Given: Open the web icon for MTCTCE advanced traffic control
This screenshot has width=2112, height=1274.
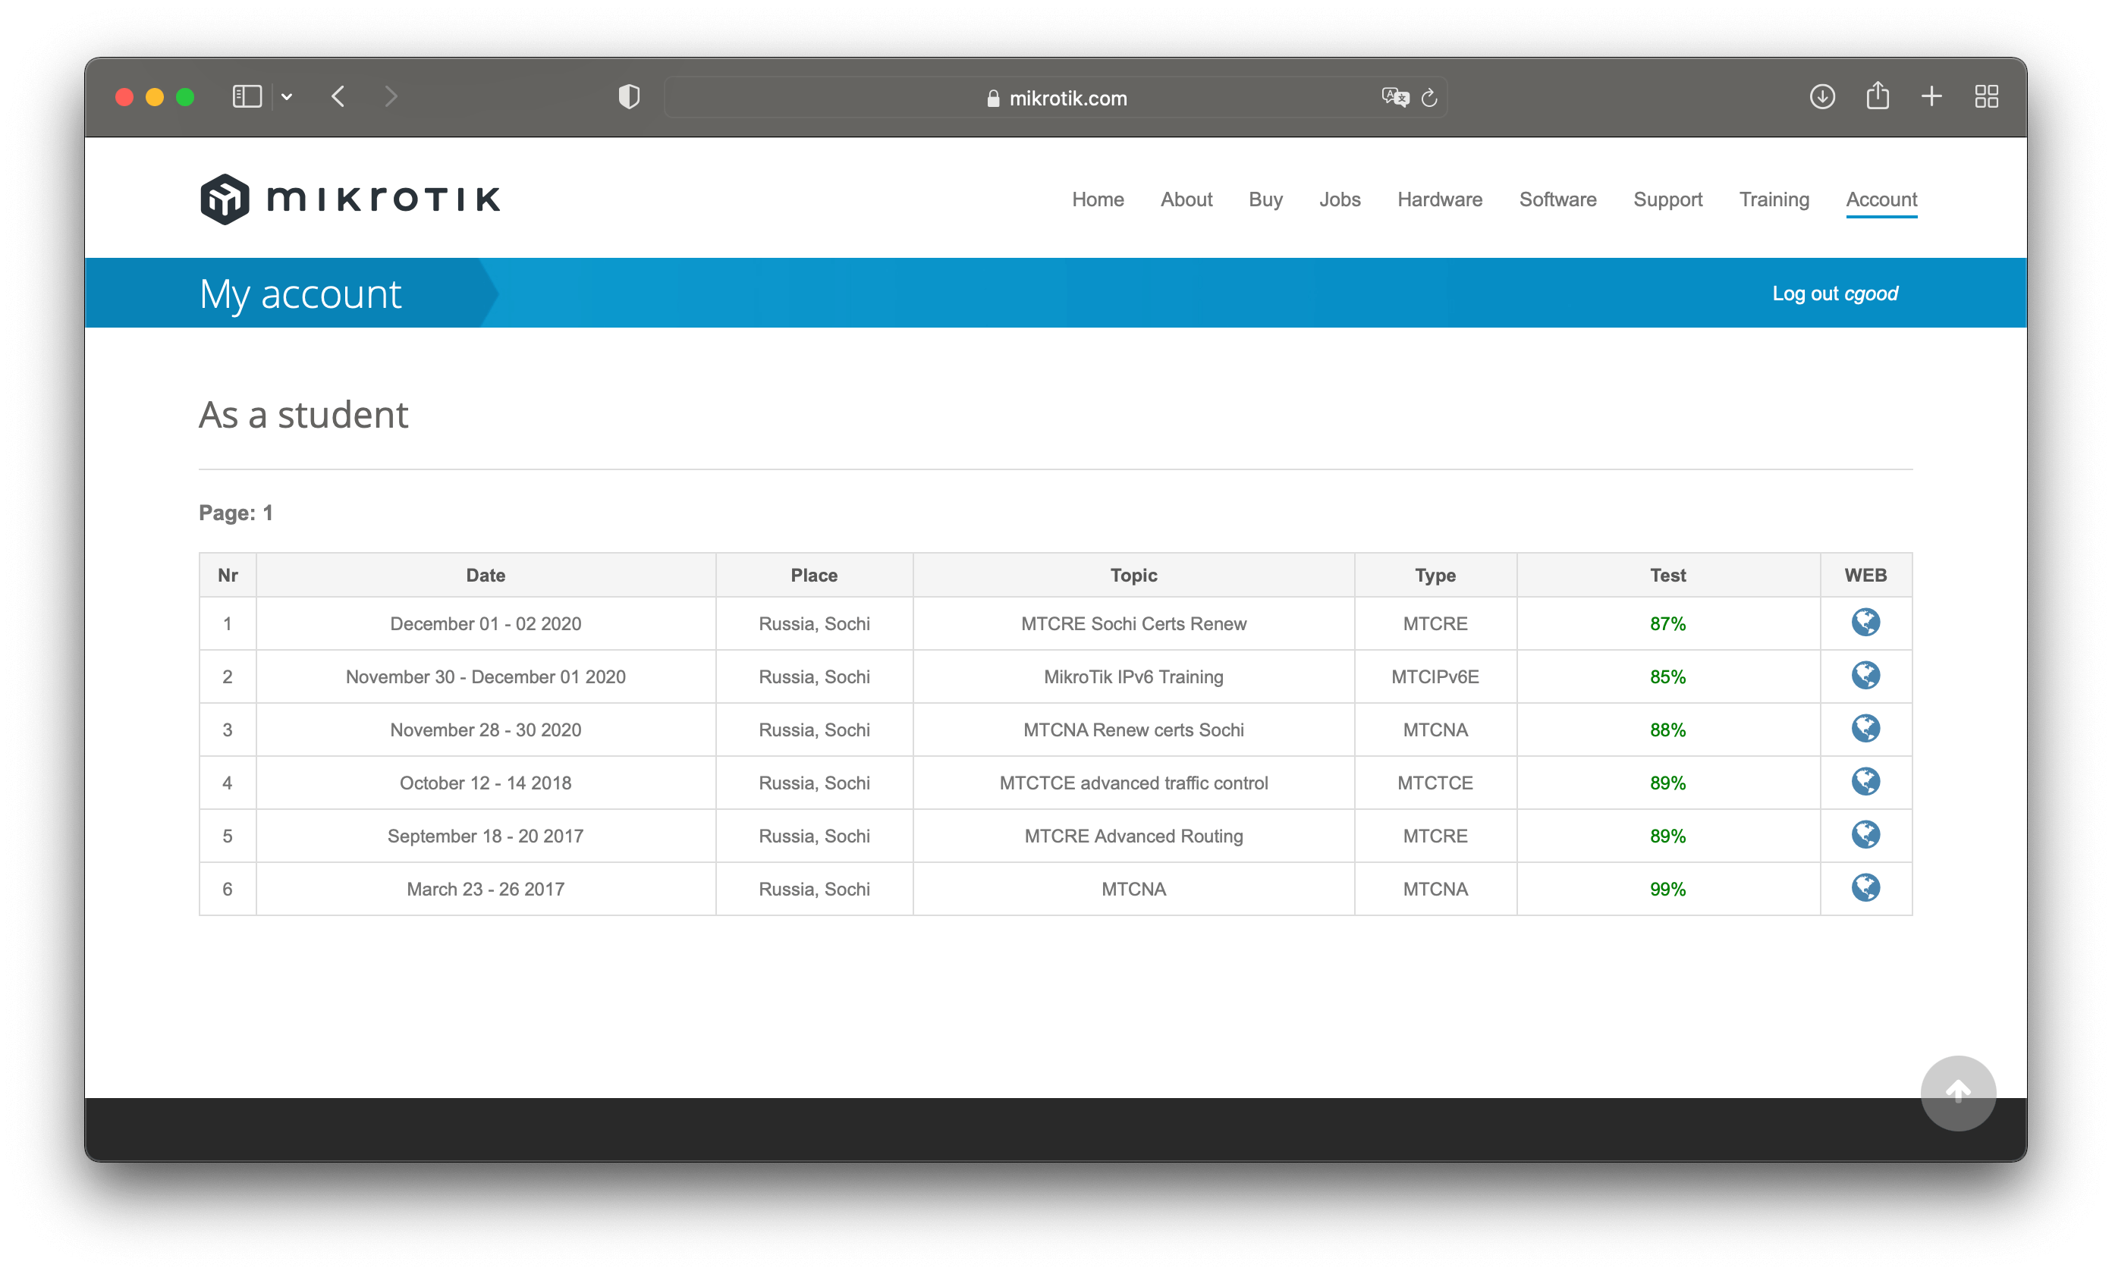Looking at the screenshot, I should 1865,782.
